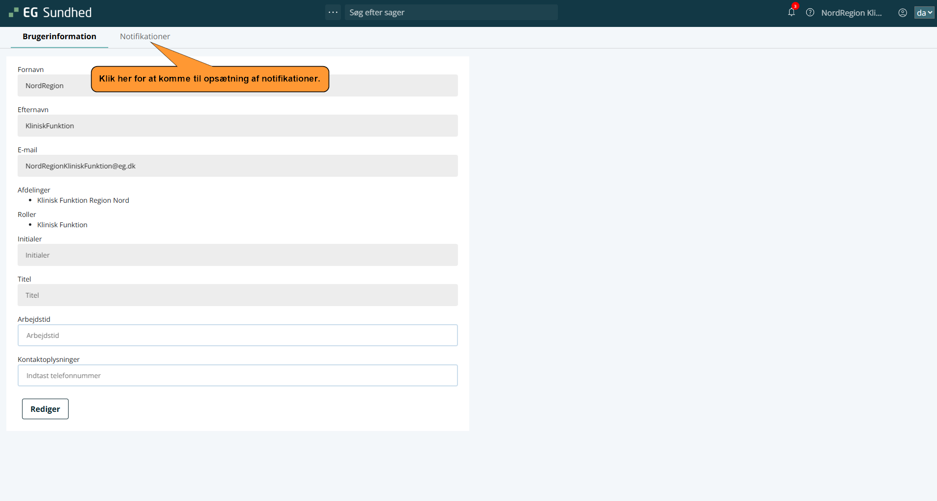The width and height of the screenshot is (937, 501).
Task: Click the Arbejdstid input field
Action: (238, 335)
